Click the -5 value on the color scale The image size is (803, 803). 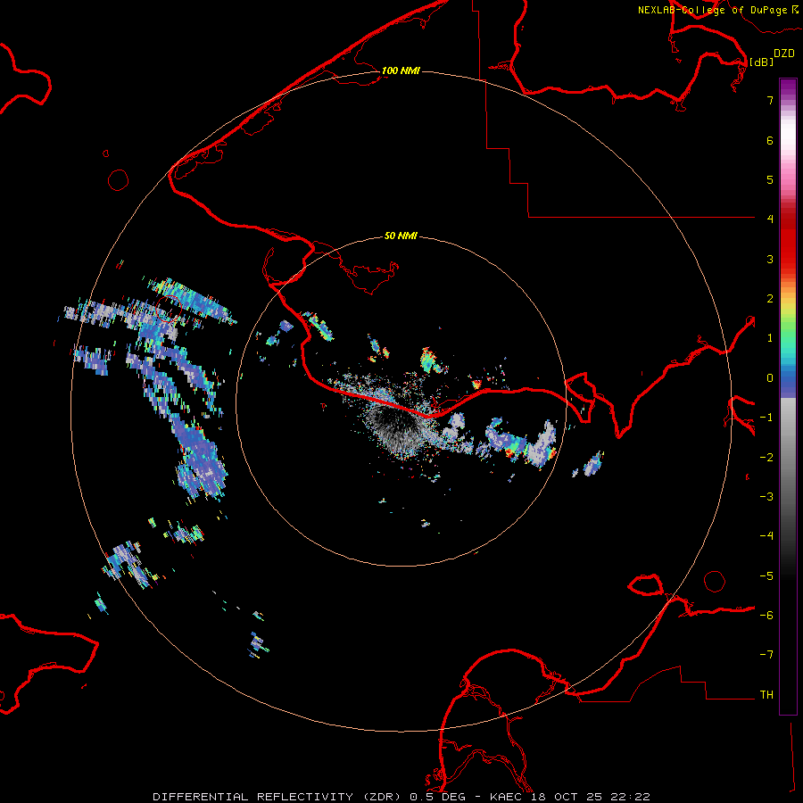766,576
